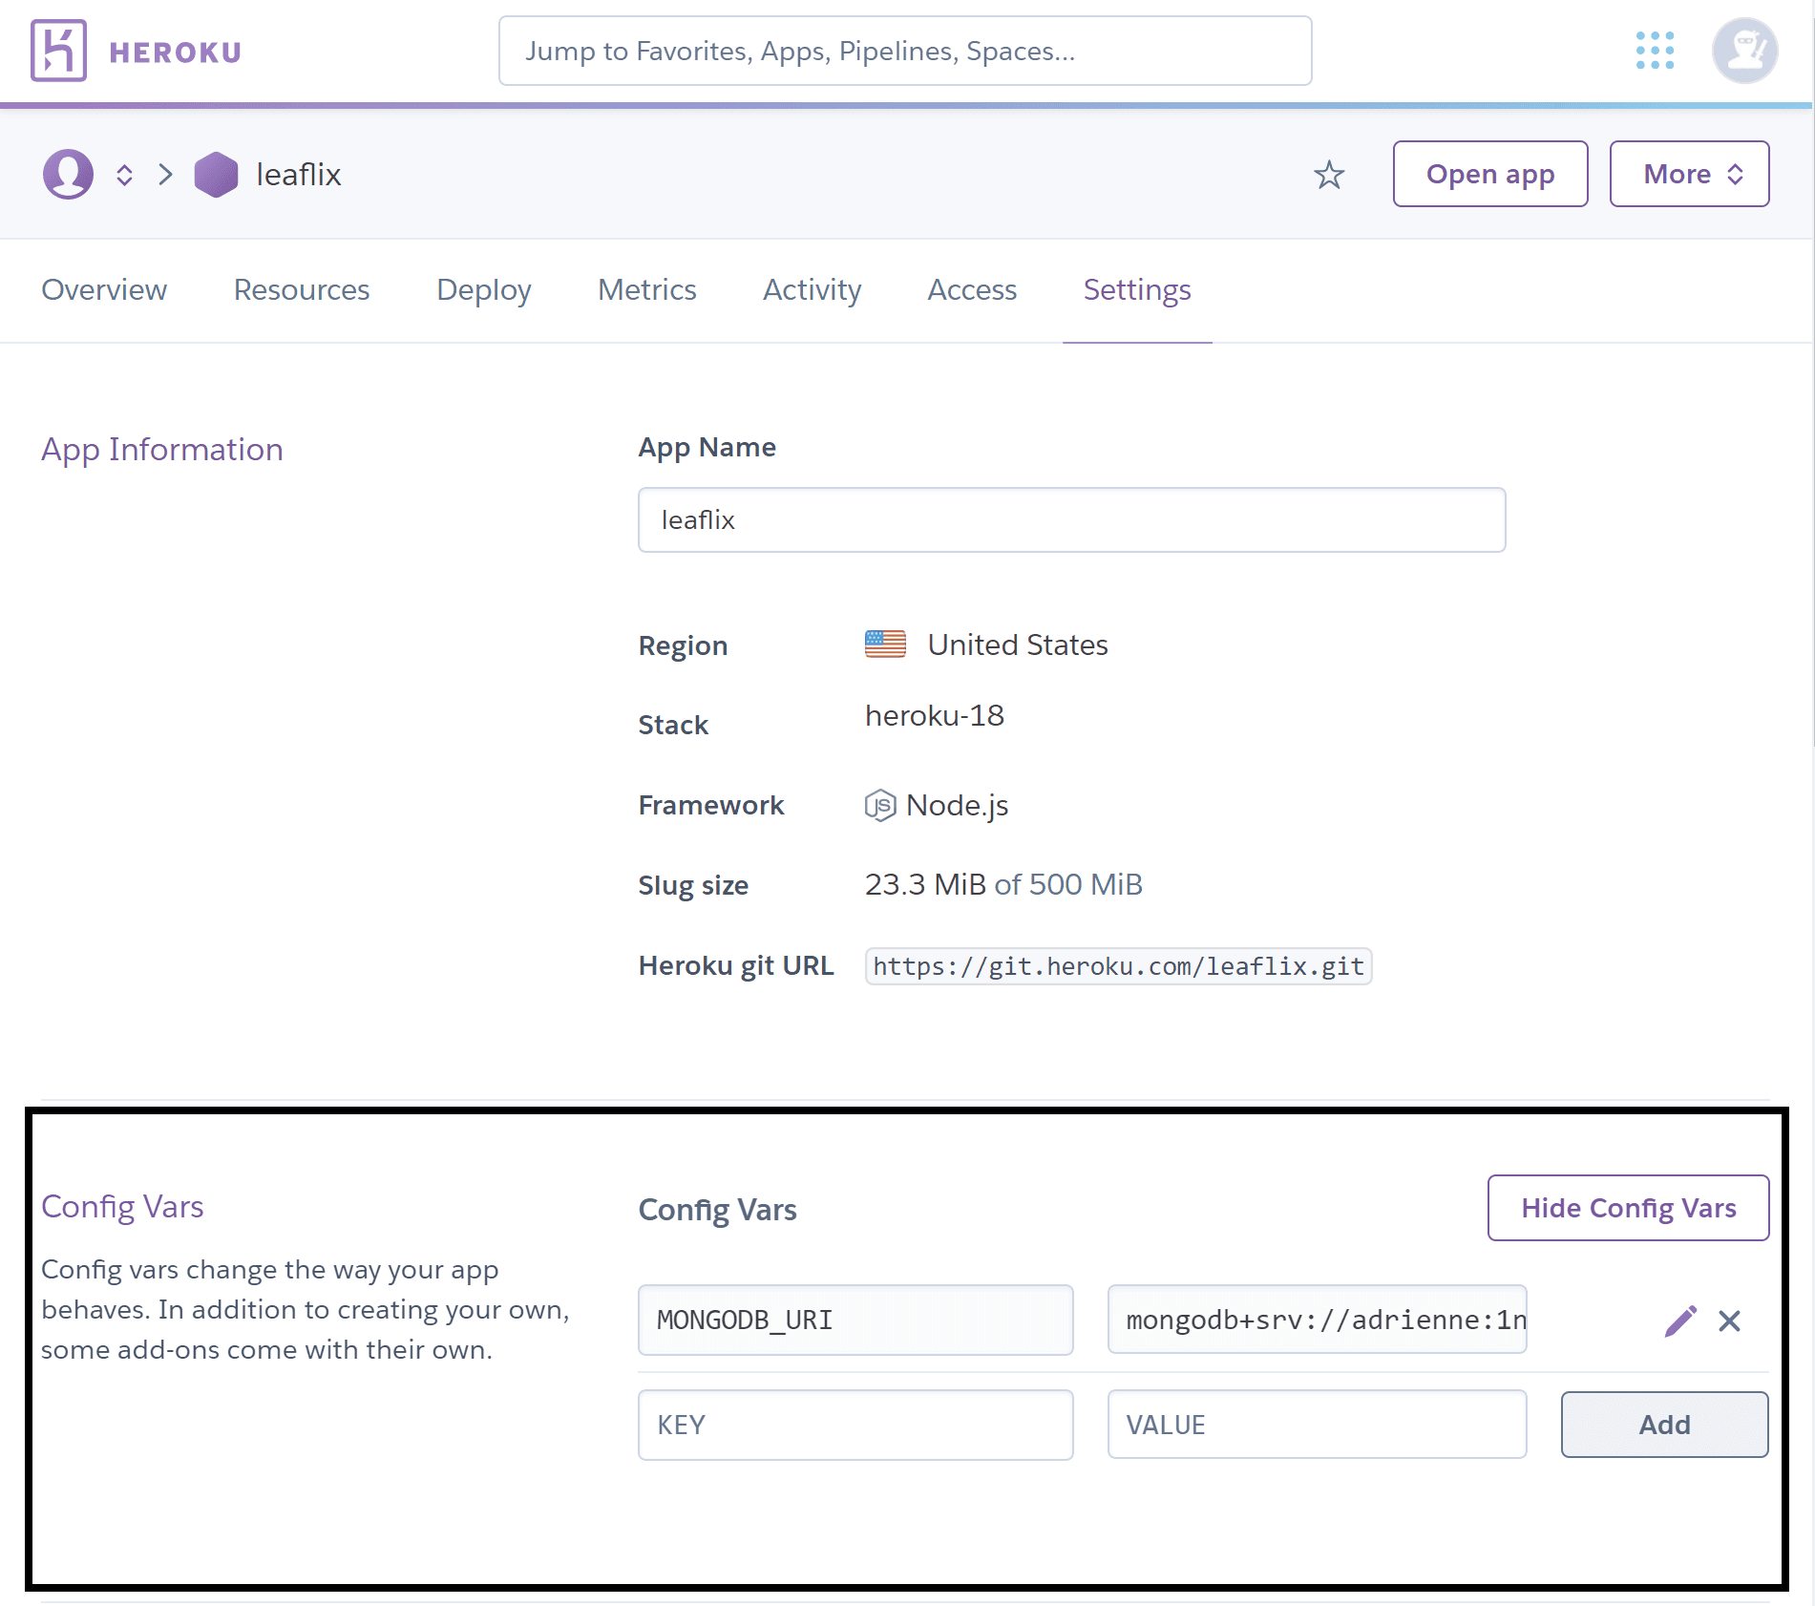Screen dimensions: 1815x1606
Task: Open the apps grid launcher
Action: (1655, 51)
